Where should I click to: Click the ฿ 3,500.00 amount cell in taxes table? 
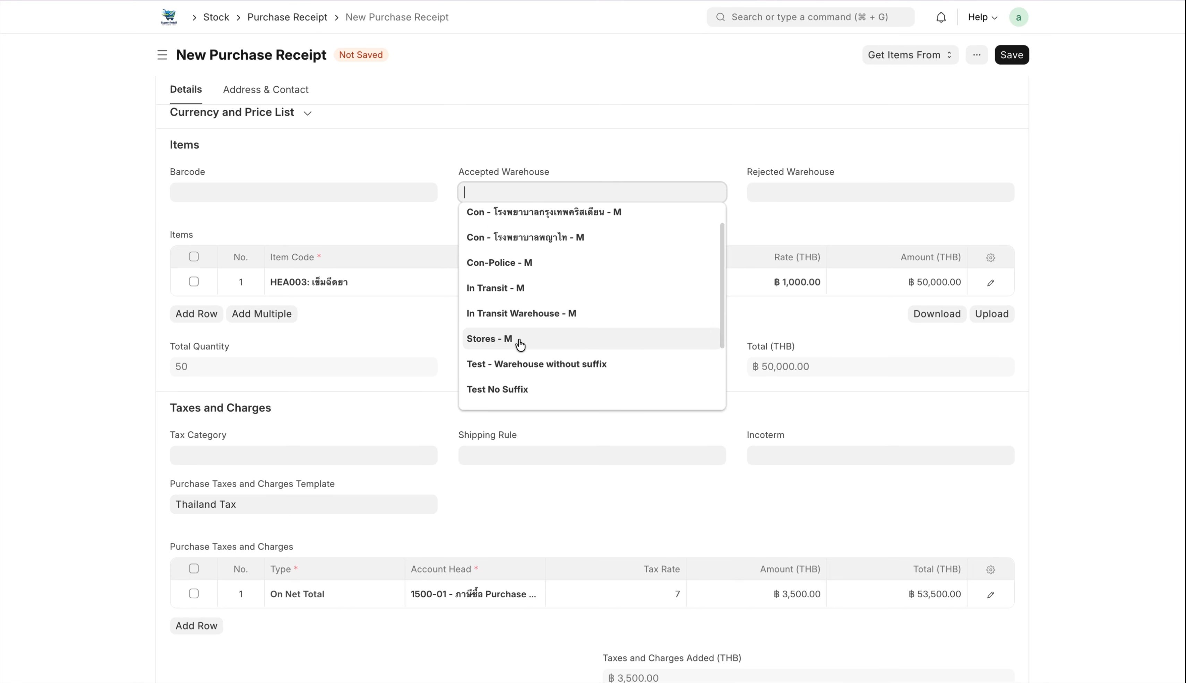[x=756, y=594]
